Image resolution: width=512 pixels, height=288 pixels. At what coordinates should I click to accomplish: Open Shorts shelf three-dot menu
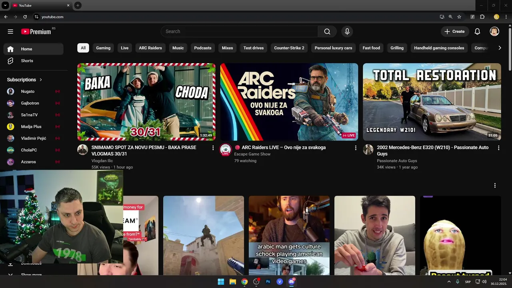pos(495,186)
